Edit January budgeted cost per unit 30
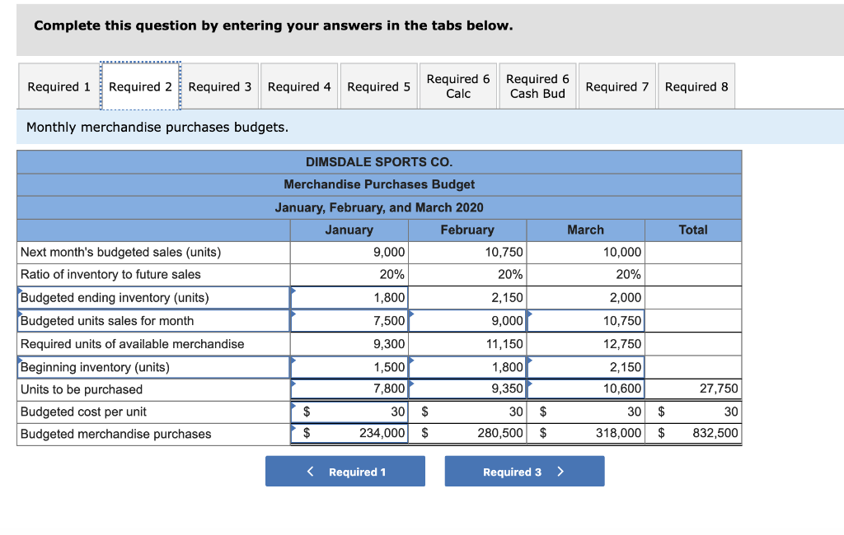The width and height of the screenshot is (844, 535). 349,412
